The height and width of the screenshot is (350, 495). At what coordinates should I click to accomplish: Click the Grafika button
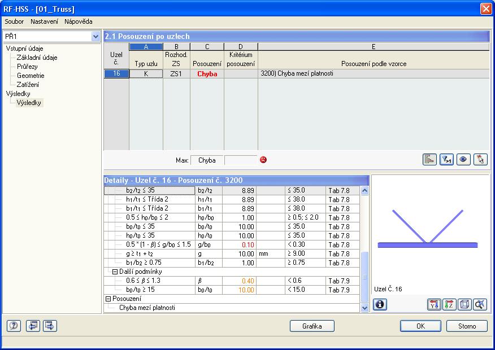tap(312, 326)
